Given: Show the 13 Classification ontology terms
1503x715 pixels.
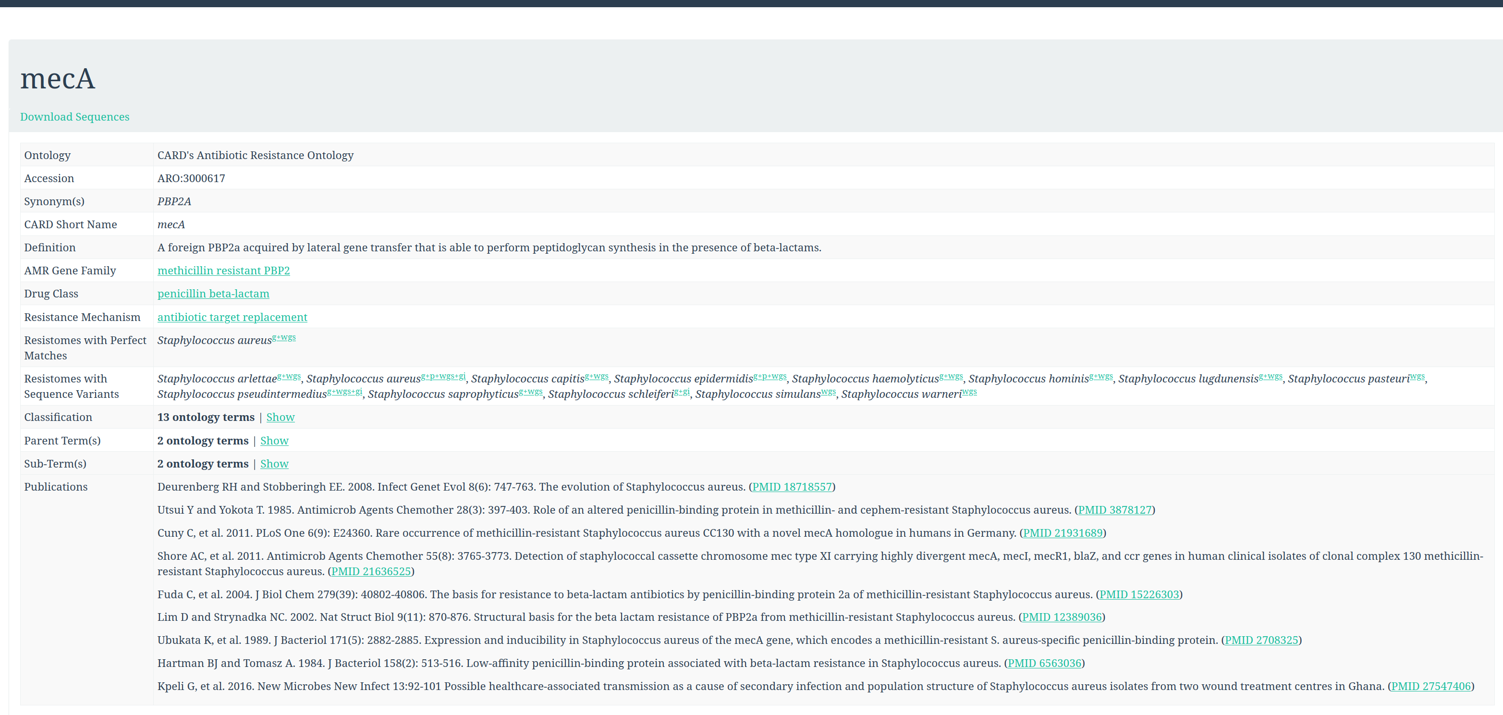Looking at the screenshot, I should tap(280, 418).
